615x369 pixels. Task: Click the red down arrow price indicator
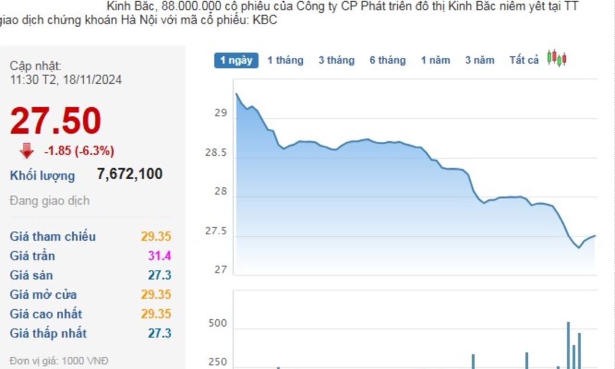pos(27,151)
